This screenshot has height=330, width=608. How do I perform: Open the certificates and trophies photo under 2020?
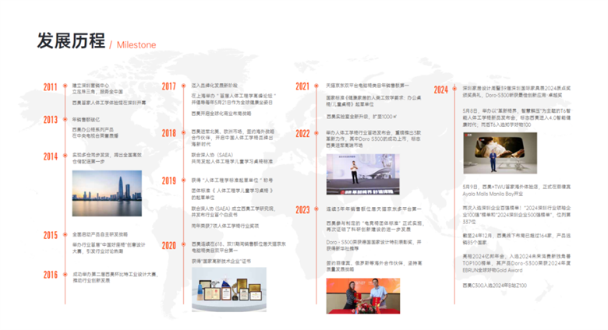(229, 290)
